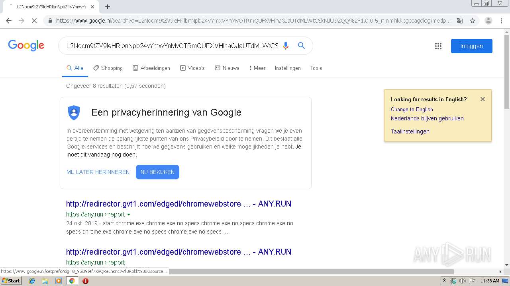Select Nederlands blijven gebruiken

pos(427,118)
